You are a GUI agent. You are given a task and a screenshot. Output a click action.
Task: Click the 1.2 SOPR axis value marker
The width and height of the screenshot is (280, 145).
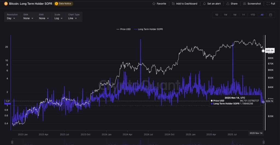pos(7,101)
